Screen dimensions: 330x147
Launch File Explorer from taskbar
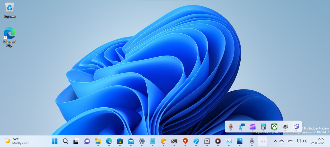[98, 141]
